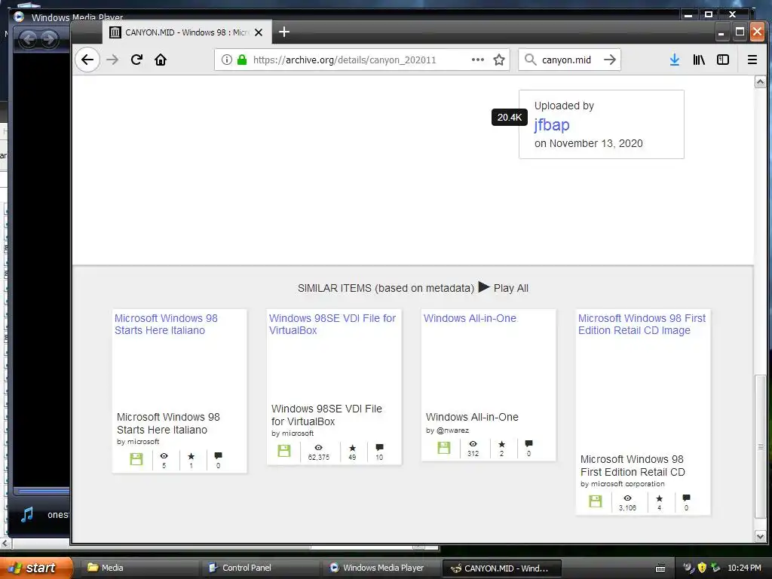The height and width of the screenshot is (579, 772).
Task: Click scrollbar up arrow in Firefox
Action: (760, 82)
